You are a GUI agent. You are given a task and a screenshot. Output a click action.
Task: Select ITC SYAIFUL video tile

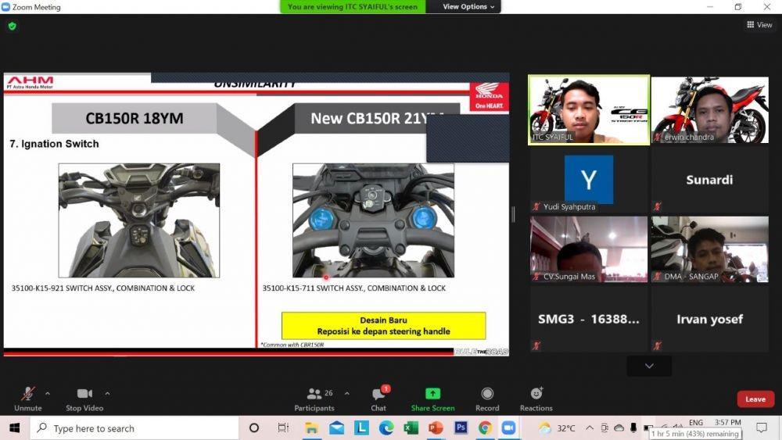pyautogui.click(x=589, y=109)
